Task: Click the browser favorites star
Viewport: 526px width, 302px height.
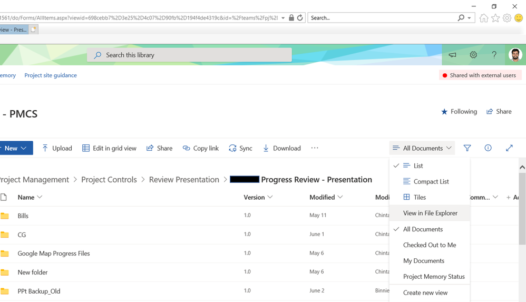Action: 495,18
